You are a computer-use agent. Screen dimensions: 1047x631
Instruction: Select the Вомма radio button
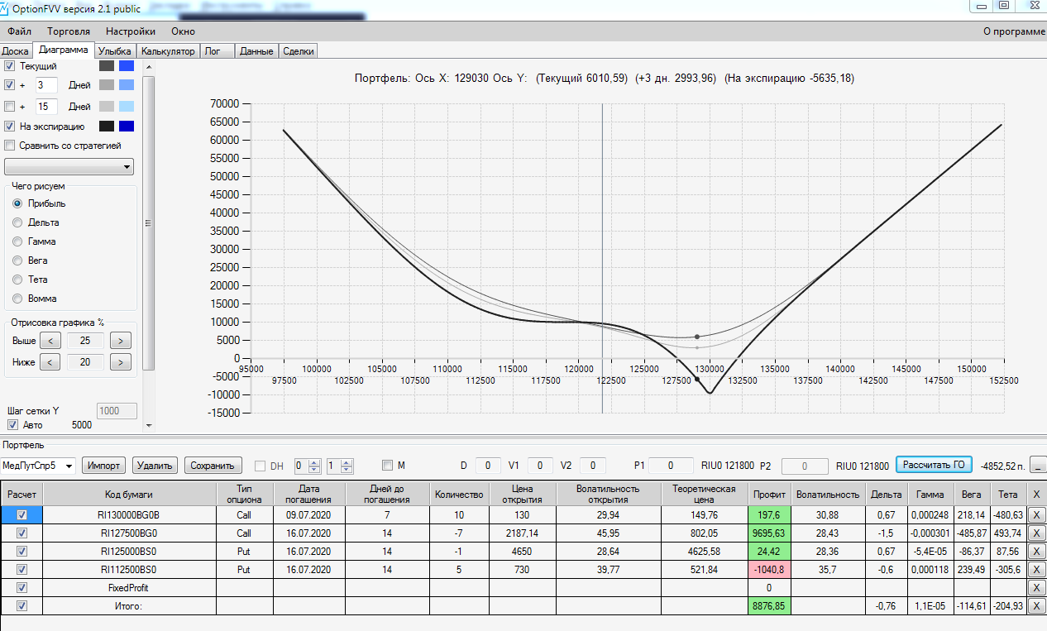17,299
